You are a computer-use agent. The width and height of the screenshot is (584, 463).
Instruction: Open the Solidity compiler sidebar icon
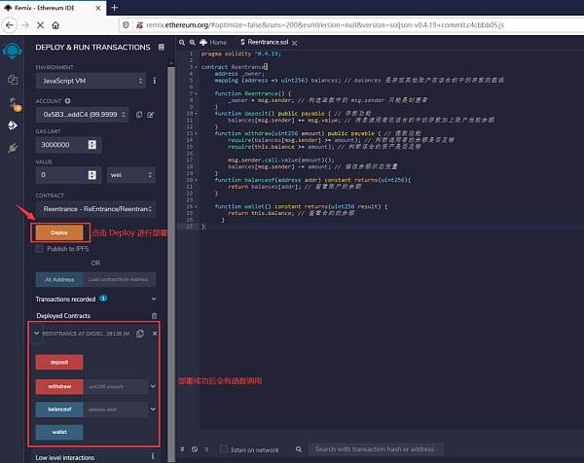[15, 104]
